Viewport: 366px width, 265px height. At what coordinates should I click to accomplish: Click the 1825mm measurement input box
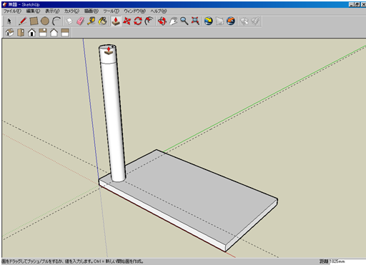click(347, 261)
